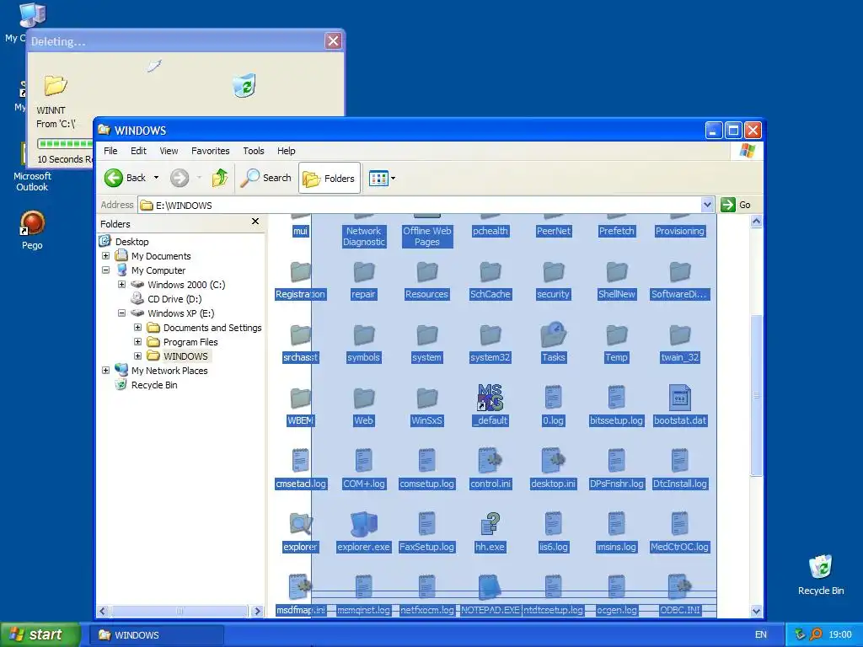Select Recycle Bin in folder tree
This screenshot has width=863, height=647.
coord(154,385)
